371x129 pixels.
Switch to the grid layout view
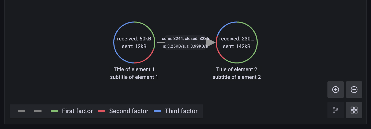click(x=354, y=110)
